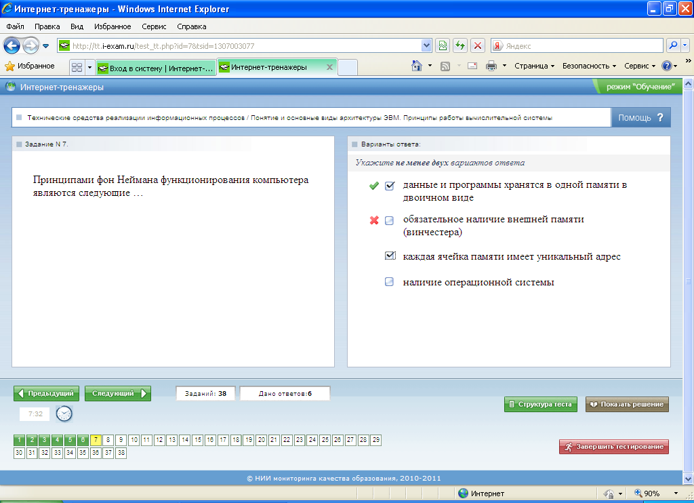Open the Сервис menu in menu bar
The width and height of the screenshot is (694, 503).
click(x=154, y=26)
